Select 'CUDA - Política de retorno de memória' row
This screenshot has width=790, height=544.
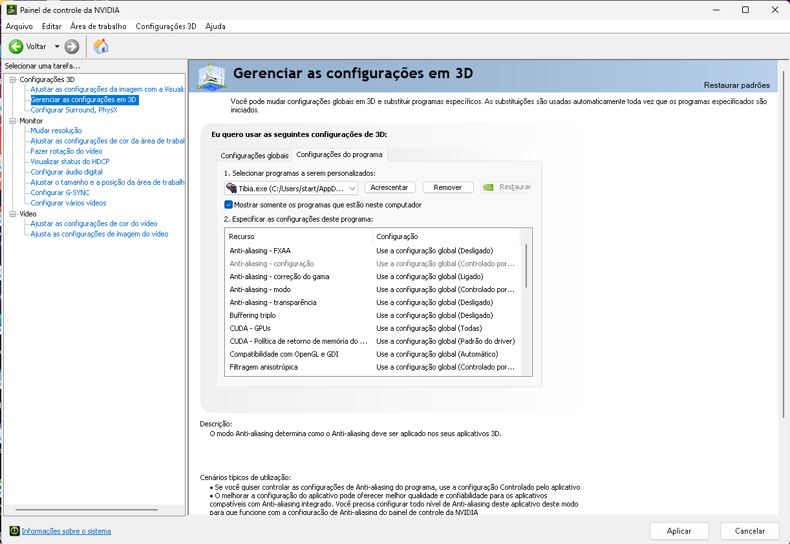tap(373, 341)
